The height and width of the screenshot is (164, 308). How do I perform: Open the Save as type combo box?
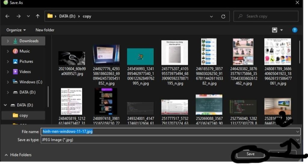[x=171, y=140]
